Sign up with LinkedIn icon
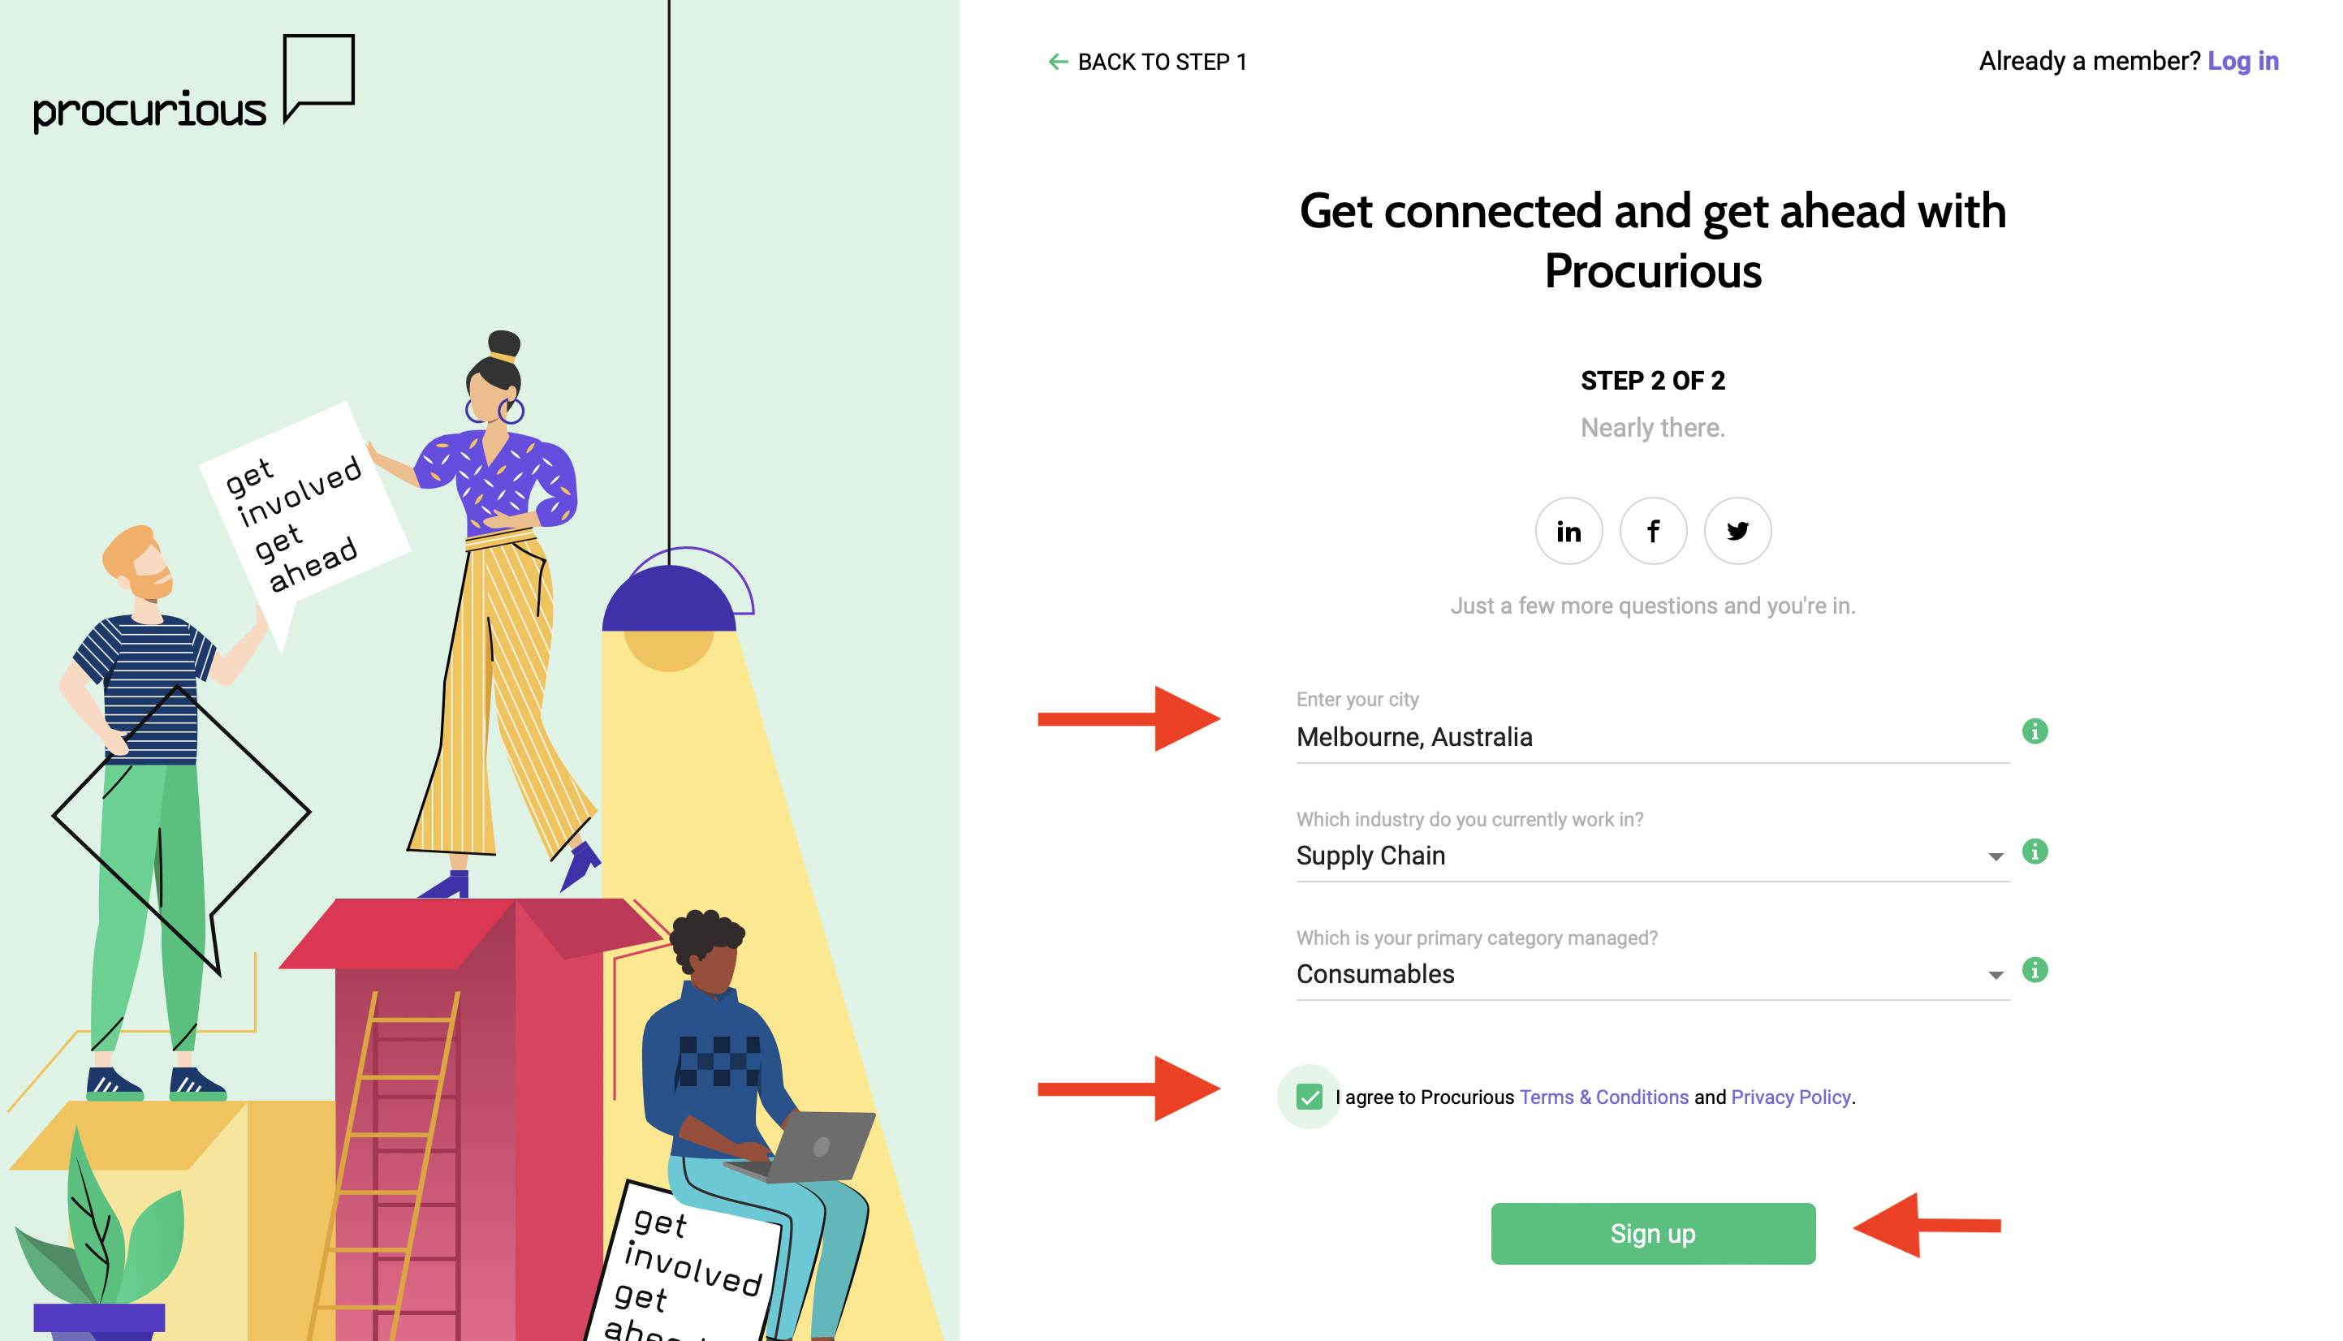Screen dimensions: 2343x1341 coord(1568,532)
